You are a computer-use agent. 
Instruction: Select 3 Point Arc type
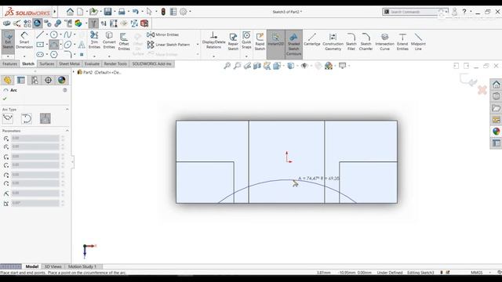click(x=45, y=118)
